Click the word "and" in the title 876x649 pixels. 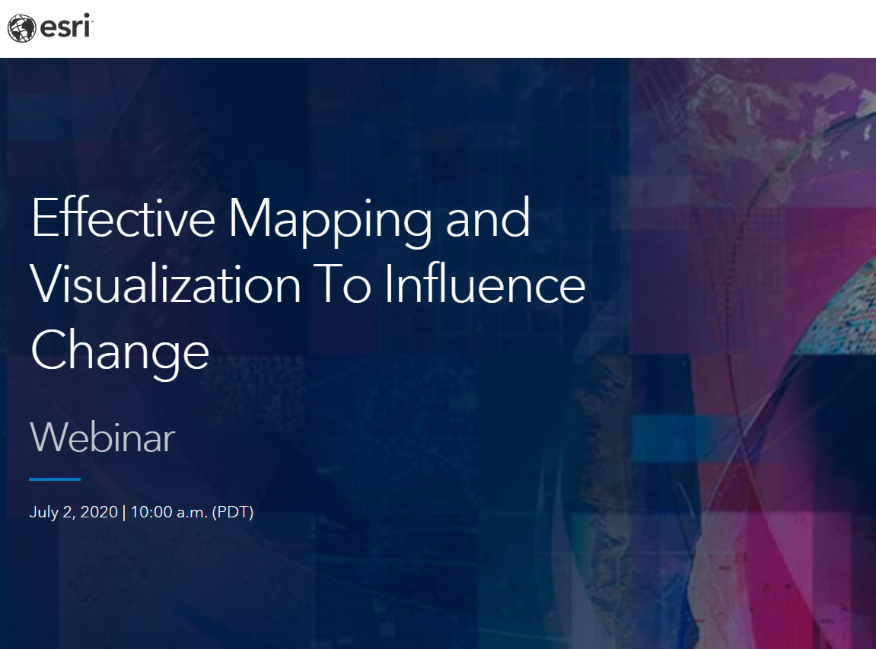click(488, 218)
